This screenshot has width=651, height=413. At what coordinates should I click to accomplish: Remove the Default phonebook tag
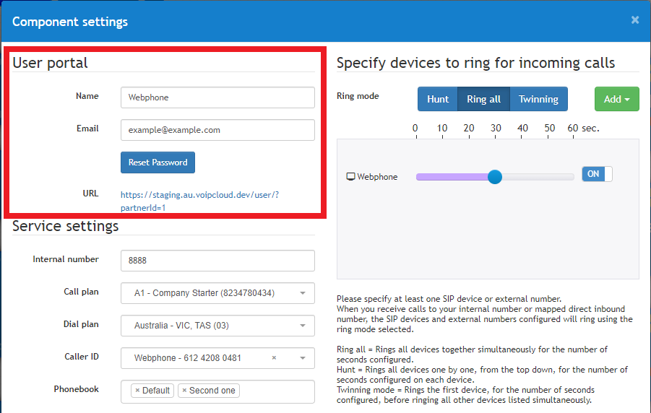(137, 391)
